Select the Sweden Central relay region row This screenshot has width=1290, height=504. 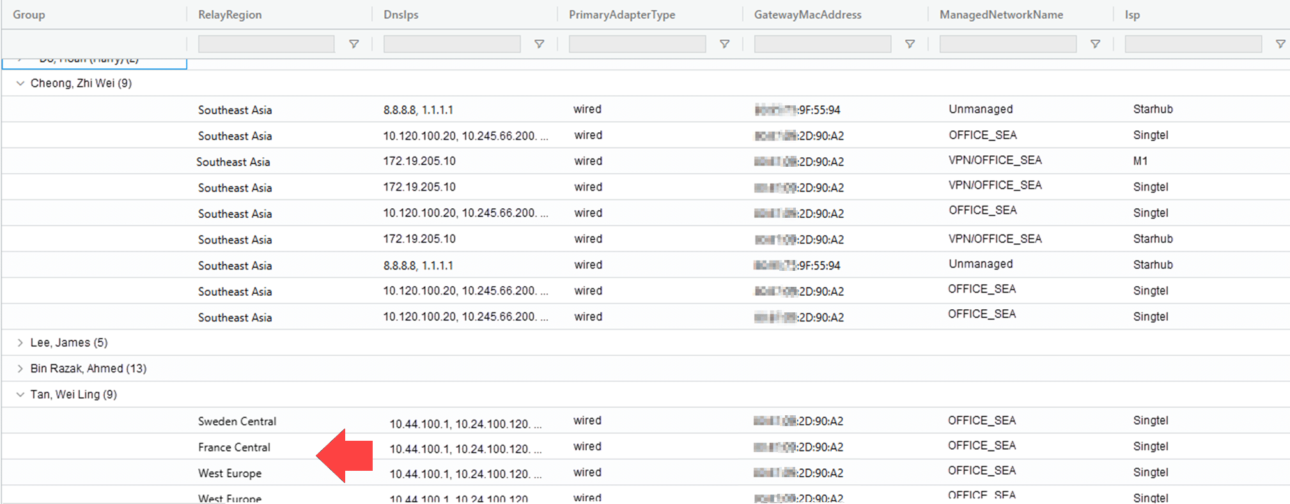click(x=237, y=422)
